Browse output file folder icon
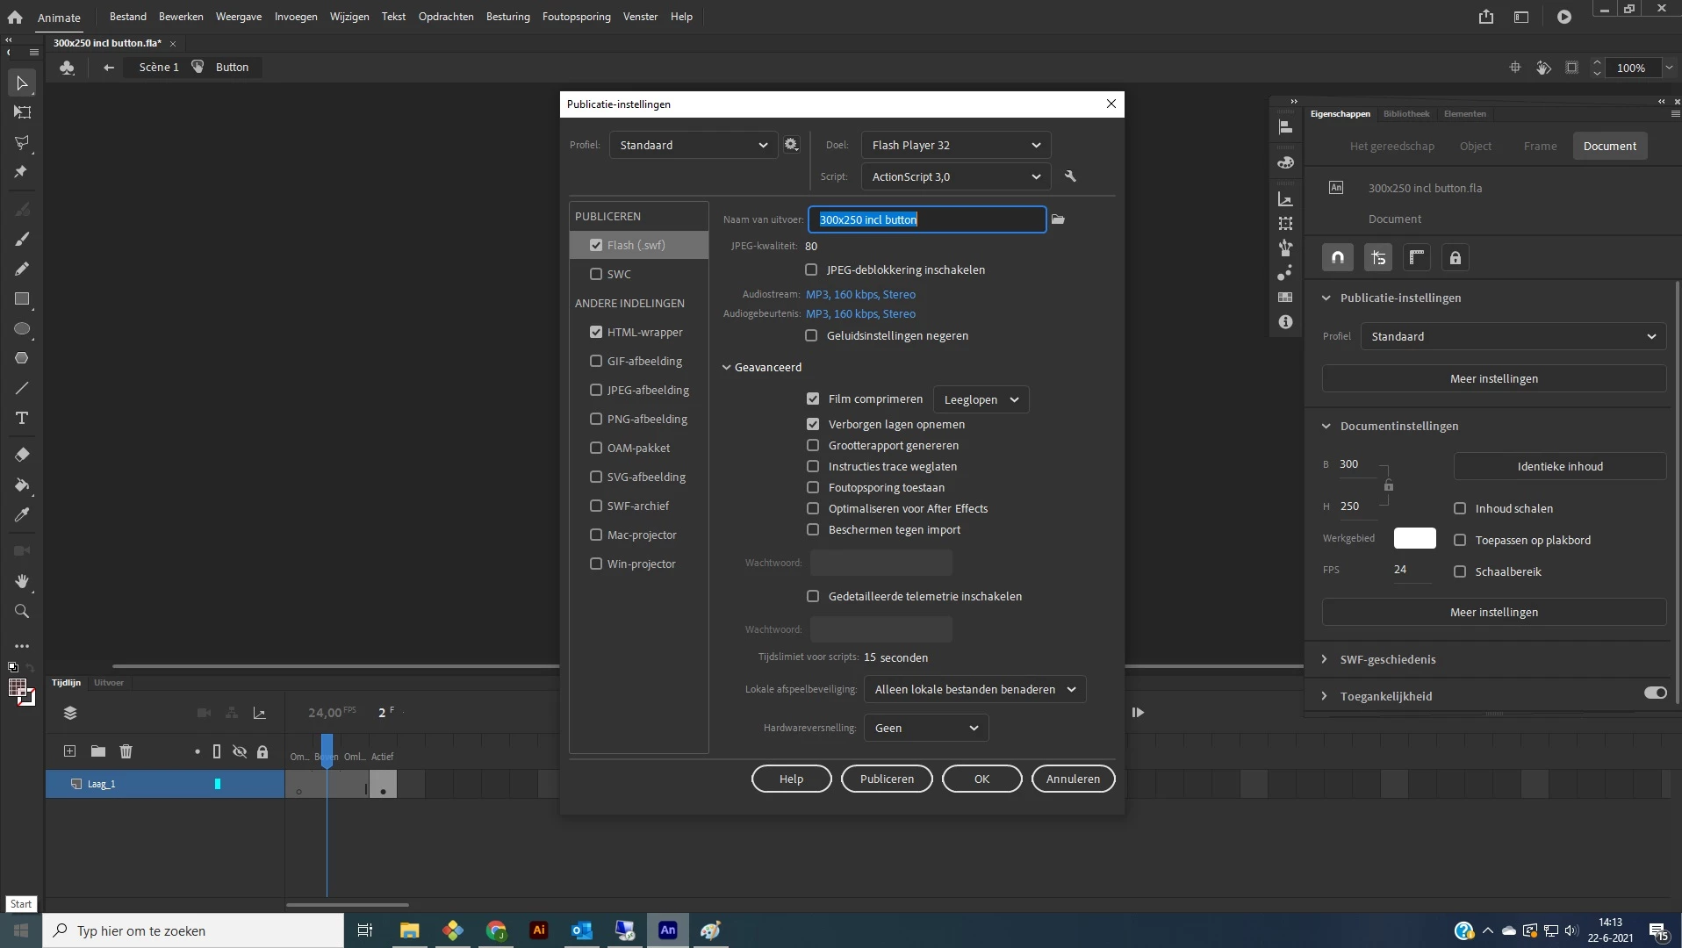This screenshot has width=1682, height=948. coord(1058,219)
